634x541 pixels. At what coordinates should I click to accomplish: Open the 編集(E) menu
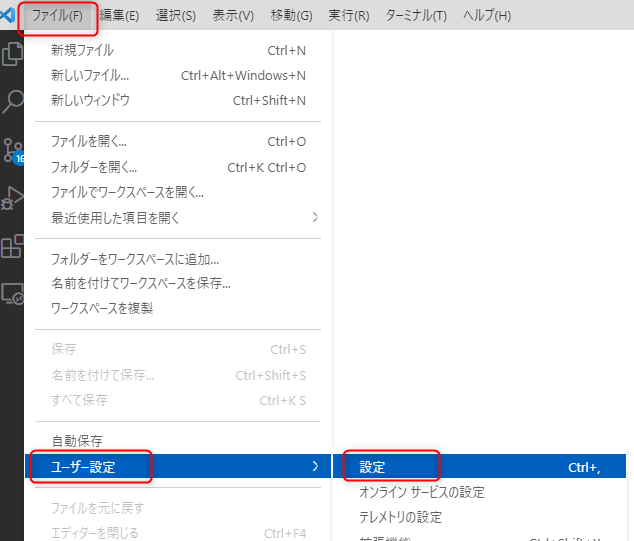pos(119,16)
